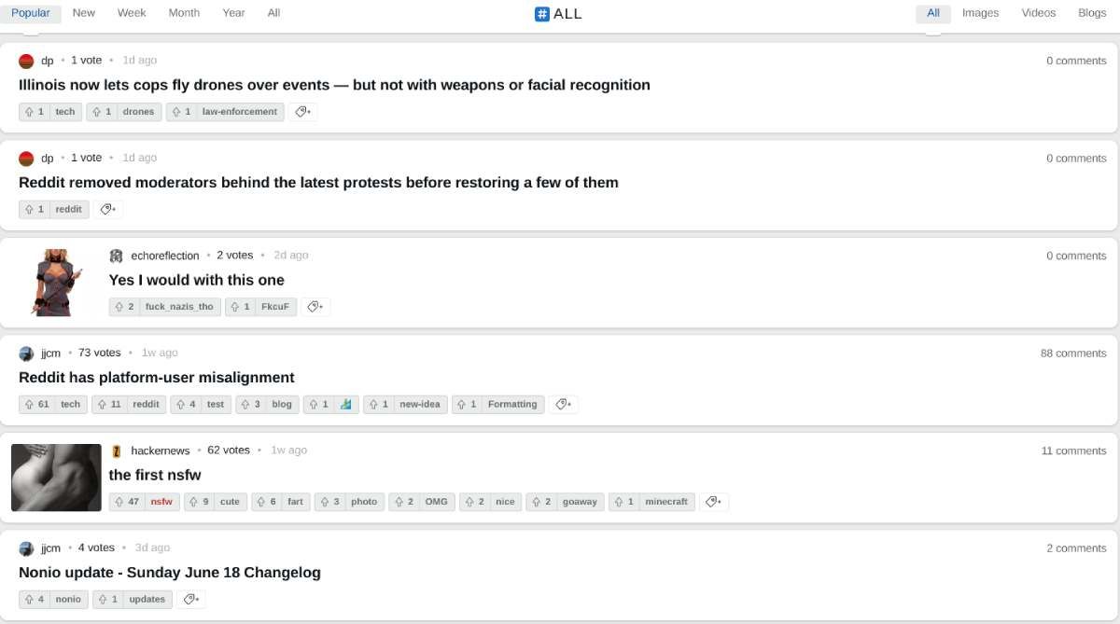Add a tag to Nonio update post
Image resolution: width=1120 pixels, height=624 pixels.
(190, 599)
